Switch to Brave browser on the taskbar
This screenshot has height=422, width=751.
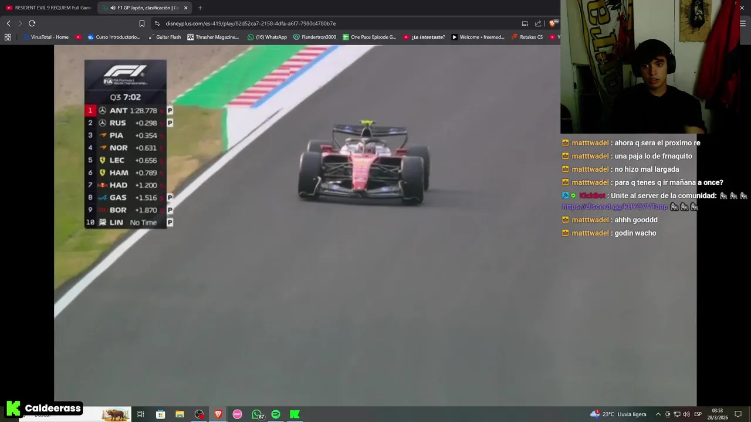click(x=218, y=414)
